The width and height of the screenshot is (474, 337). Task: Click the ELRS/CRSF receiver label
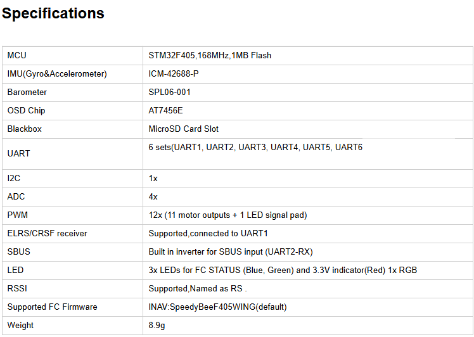pyautogui.click(x=48, y=234)
